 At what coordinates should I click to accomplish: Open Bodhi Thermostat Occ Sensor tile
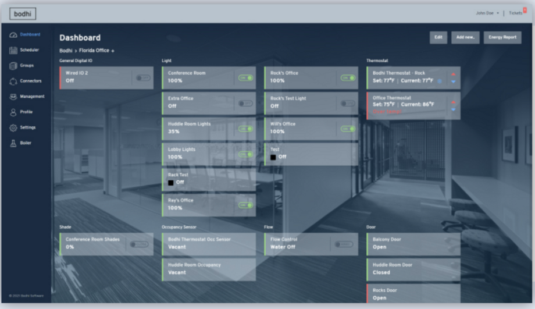click(x=209, y=244)
